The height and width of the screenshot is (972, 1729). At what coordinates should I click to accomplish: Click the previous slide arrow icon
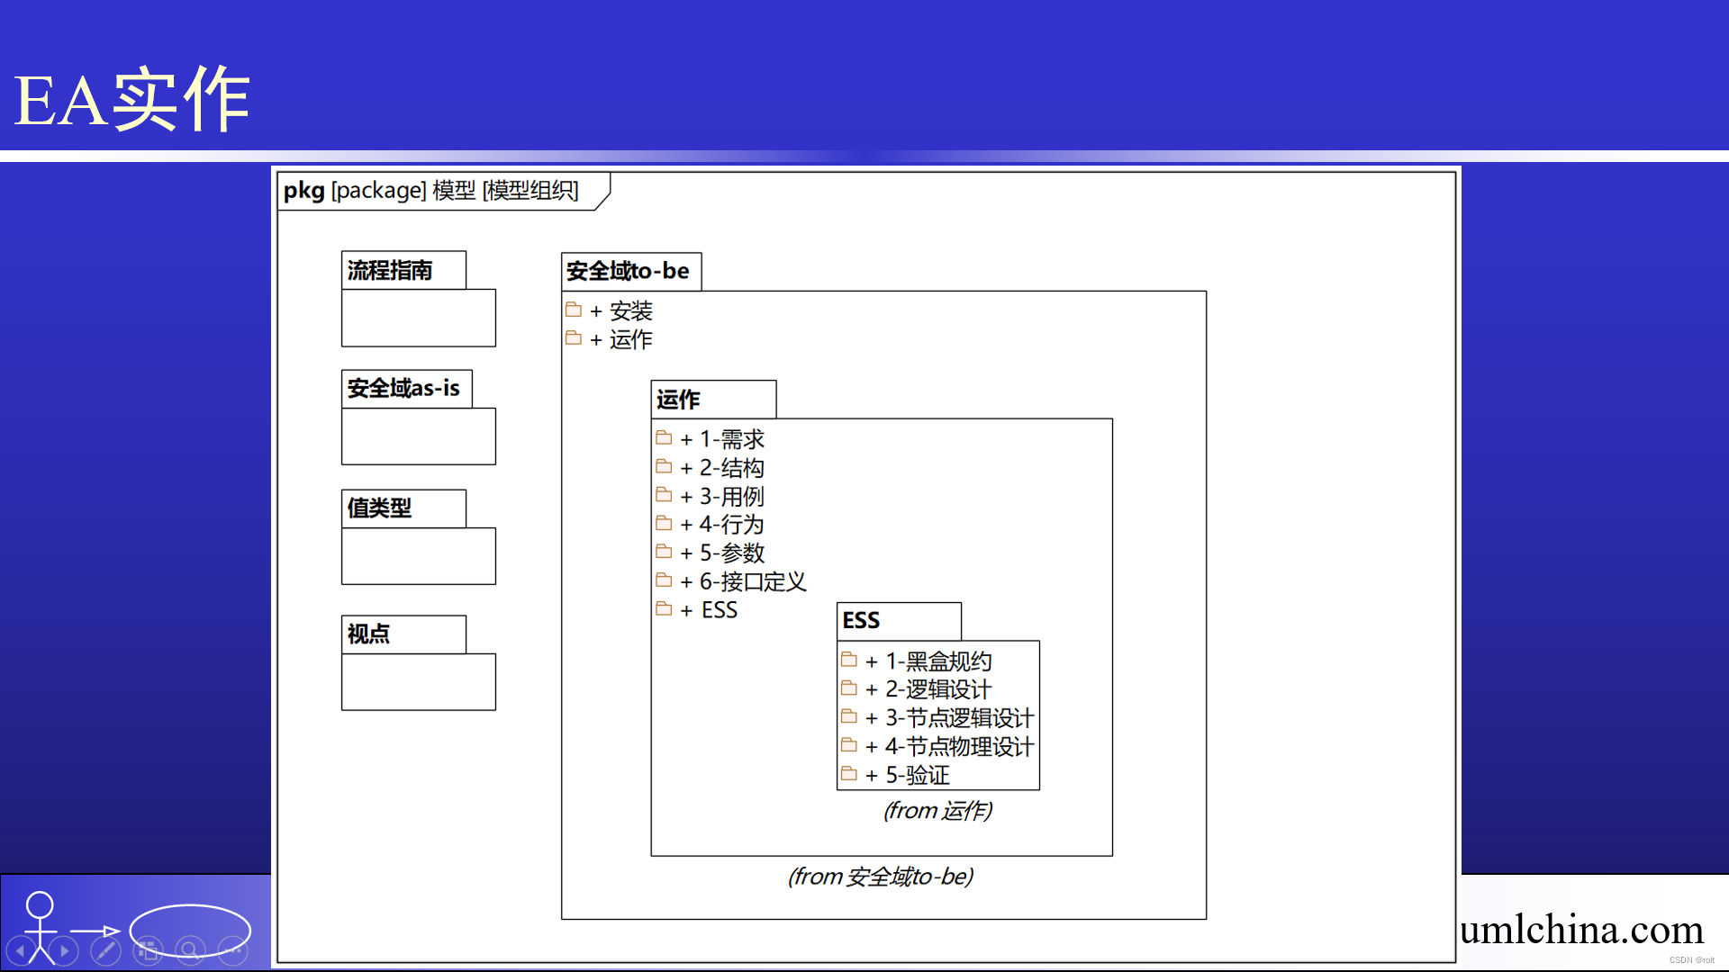click(20, 949)
